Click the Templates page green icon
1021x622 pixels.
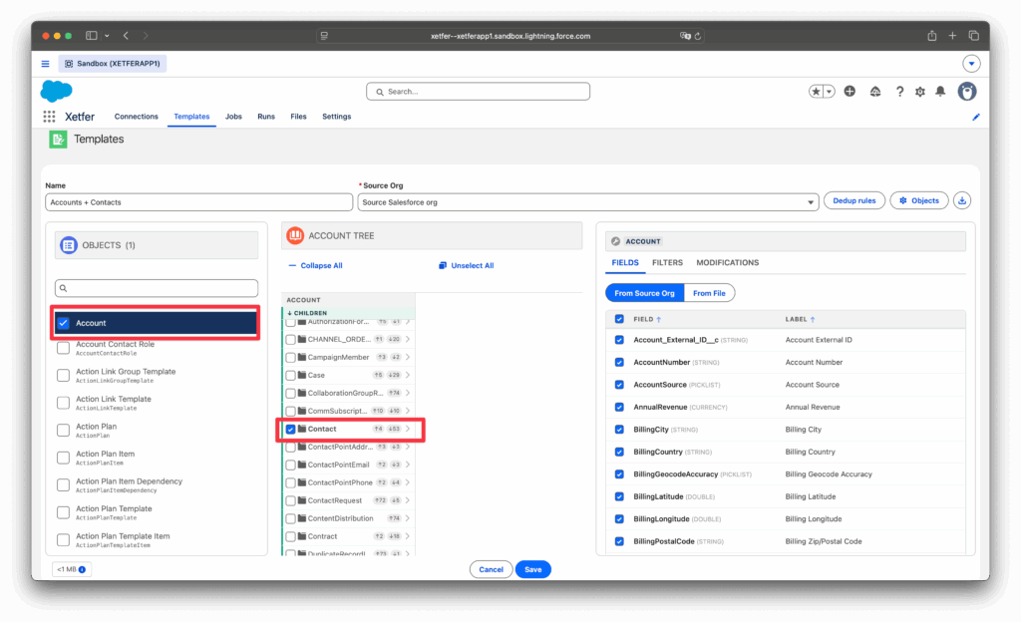pos(58,140)
